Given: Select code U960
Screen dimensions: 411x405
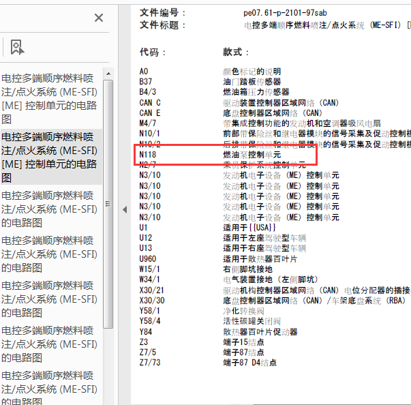Looking at the screenshot, I should tap(148, 259).
